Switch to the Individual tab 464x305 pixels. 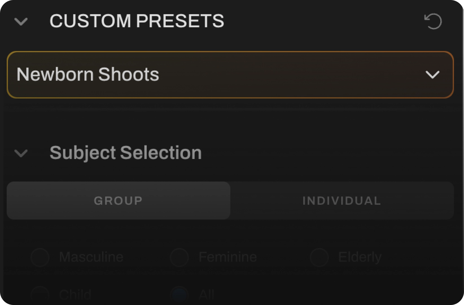click(342, 200)
